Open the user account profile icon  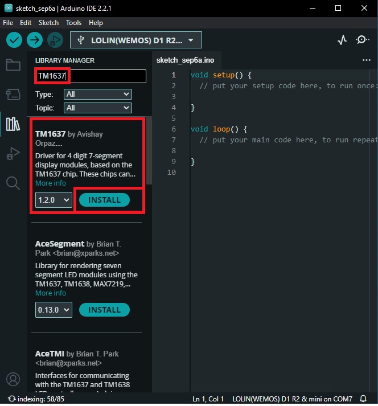coord(13,379)
